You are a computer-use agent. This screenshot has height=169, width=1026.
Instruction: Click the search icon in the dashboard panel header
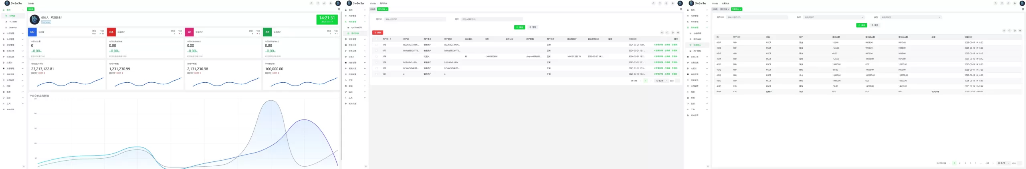pos(311,3)
